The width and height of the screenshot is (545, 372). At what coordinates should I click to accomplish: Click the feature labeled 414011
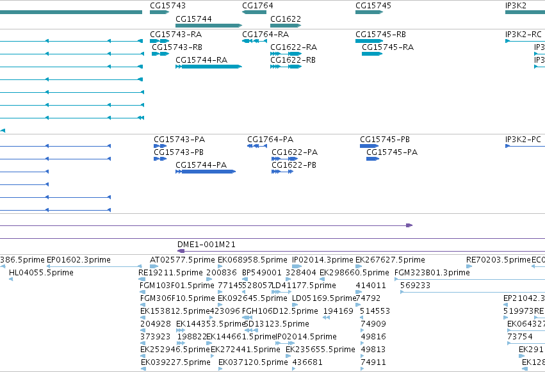coord(359,292)
